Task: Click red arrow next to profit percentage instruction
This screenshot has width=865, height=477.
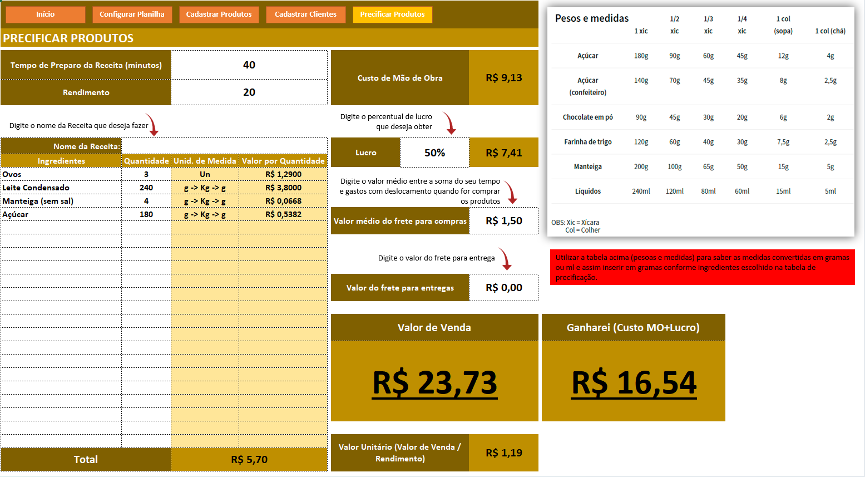Action: pyautogui.click(x=449, y=123)
